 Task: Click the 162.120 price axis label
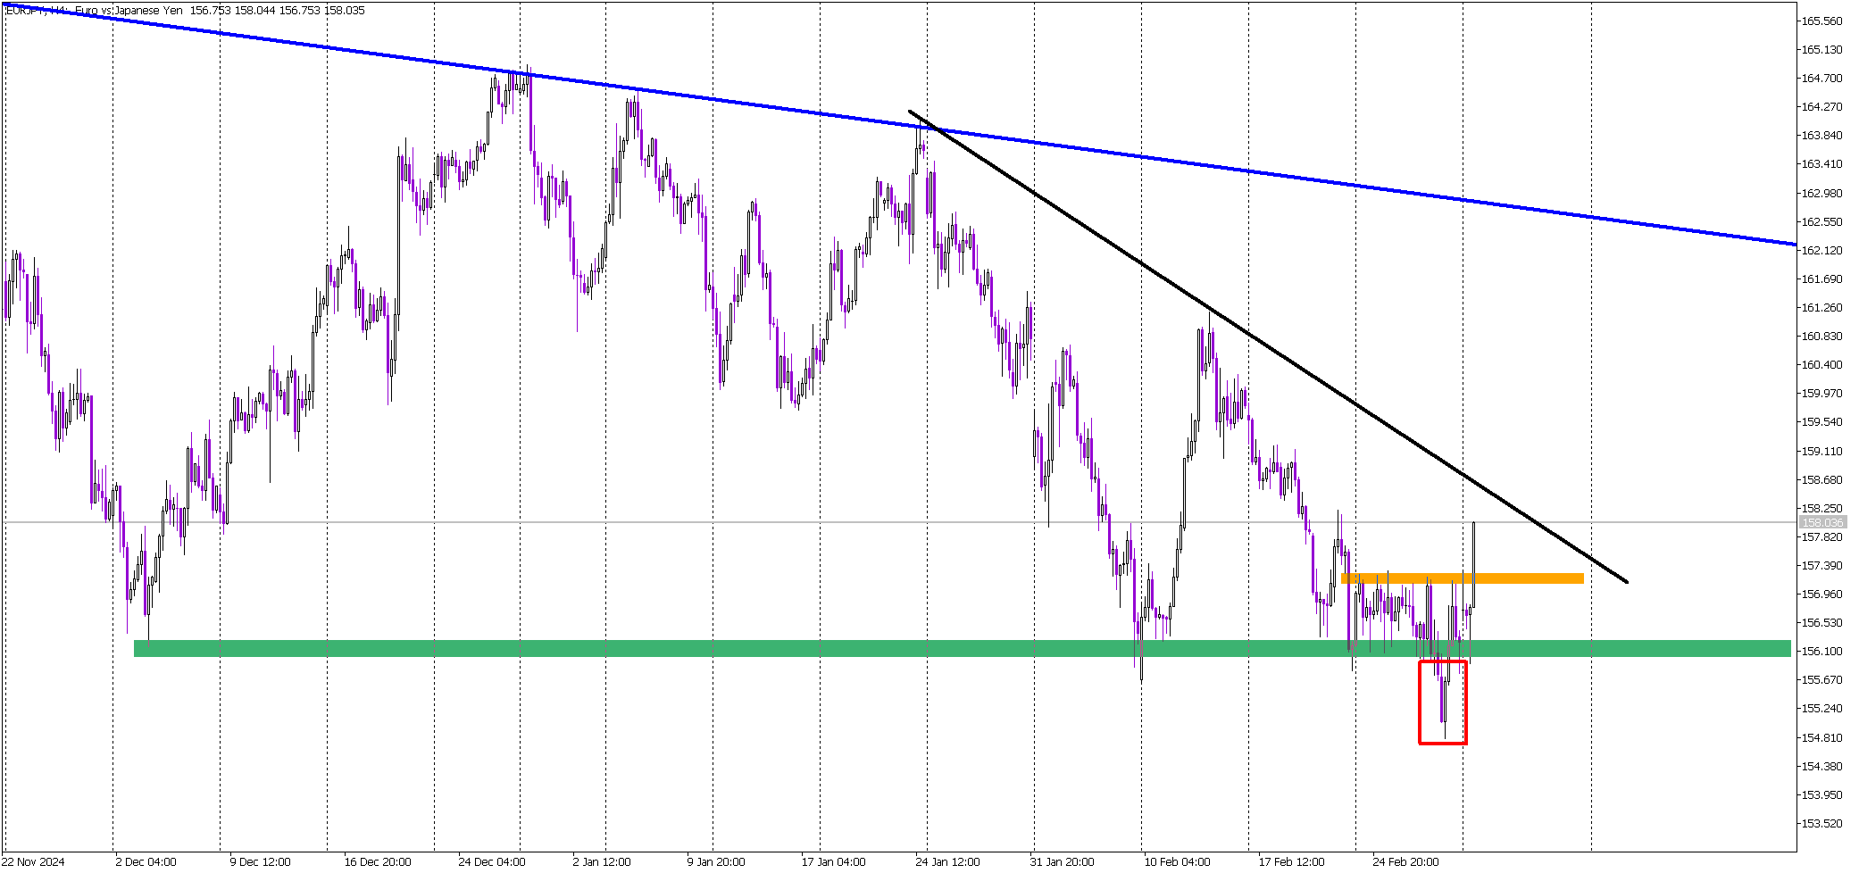click(1821, 250)
